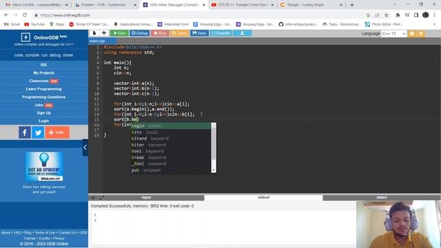Screen dimensions: 441x248
Task: Click Login in the sidebar
Action: [43, 121]
